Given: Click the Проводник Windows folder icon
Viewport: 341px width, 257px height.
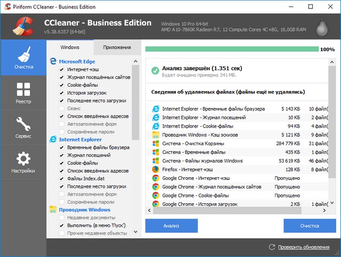Looking at the screenshot, I should click(x=53, y=210).
